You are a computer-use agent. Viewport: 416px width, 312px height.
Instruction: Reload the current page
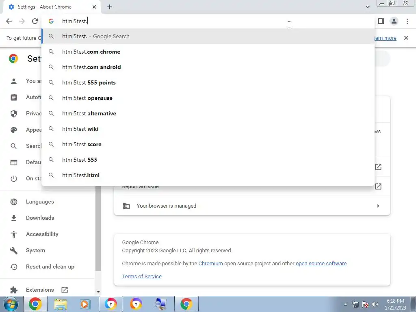[35, 21]
